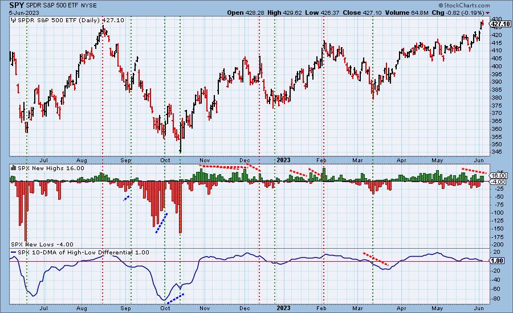Click the -200 axis label in New Lows panel
The height and width of the screenshot is (313, 513).
point(499,244)
